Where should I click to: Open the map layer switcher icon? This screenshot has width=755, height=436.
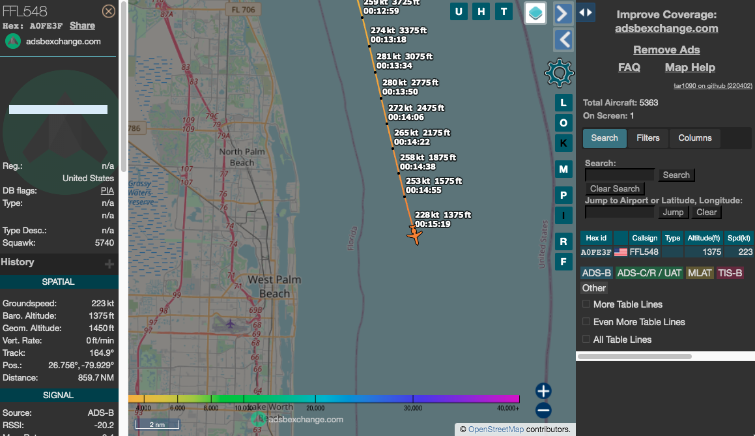535,13
